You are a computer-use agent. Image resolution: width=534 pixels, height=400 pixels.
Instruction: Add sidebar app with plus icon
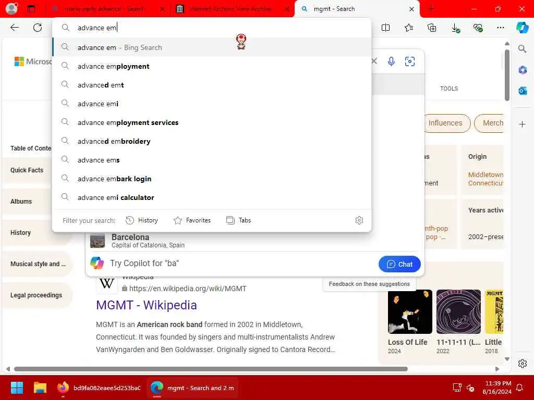[x=522, y=124]
